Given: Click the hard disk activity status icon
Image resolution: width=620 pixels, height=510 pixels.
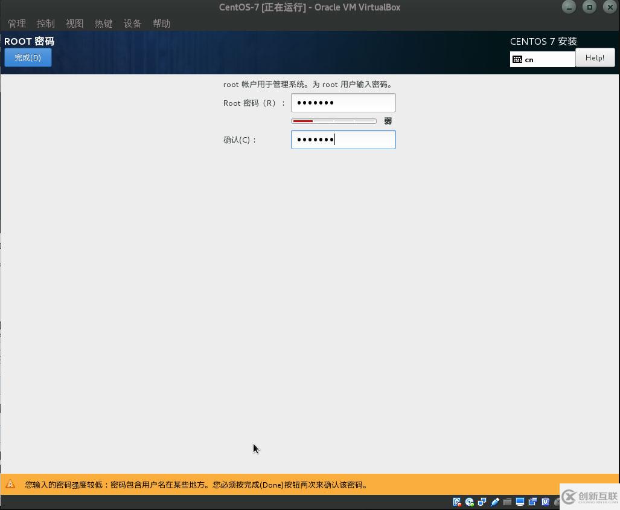Looking at the screenshot, I should [457, 502].
